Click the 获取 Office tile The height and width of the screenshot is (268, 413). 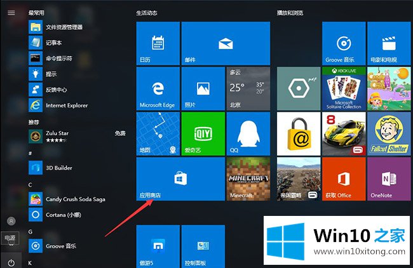[344, 179]
